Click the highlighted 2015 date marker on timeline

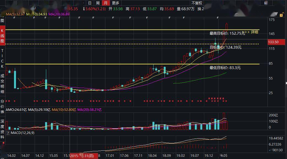tap(83, 156)
